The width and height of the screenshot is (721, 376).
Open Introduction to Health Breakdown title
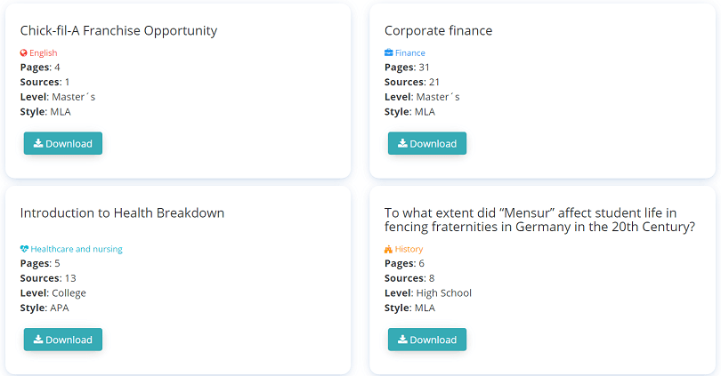pyautogui.click(x=122, y=213)
